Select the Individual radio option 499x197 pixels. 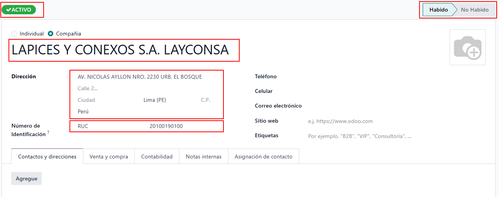[14, 34]
